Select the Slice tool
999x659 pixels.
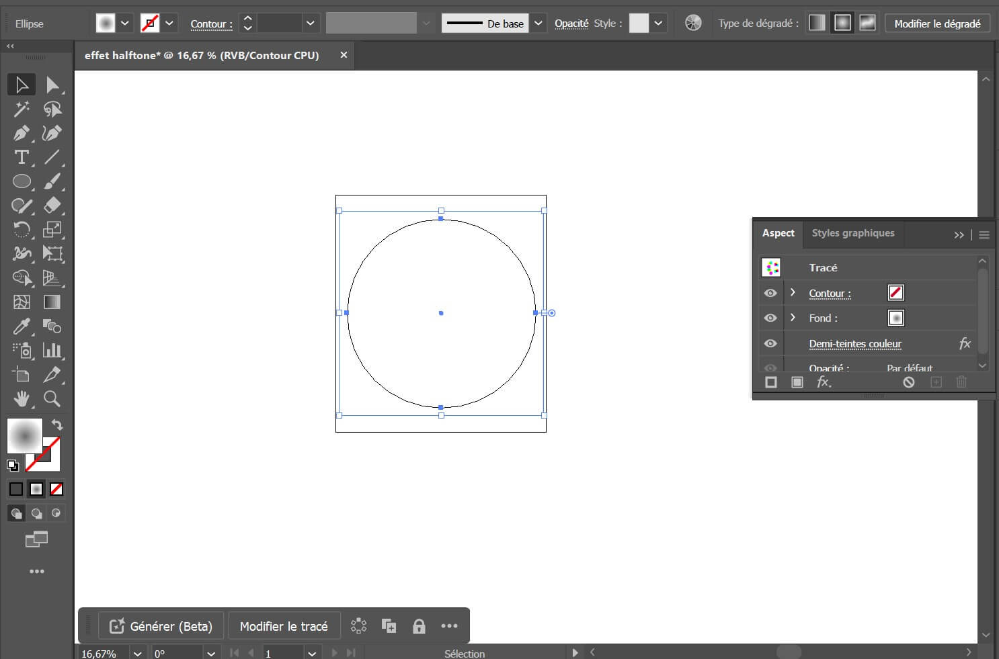52,375
